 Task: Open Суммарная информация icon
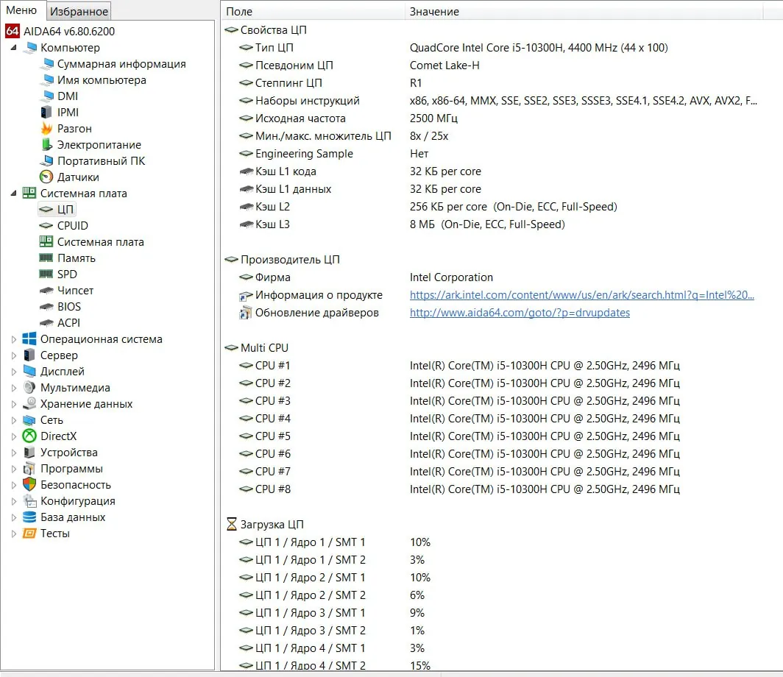pyautogui.click(x=48, y=63)
